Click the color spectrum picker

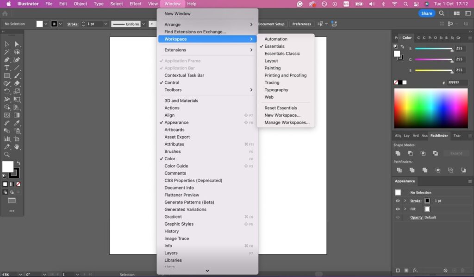point(431,108)
